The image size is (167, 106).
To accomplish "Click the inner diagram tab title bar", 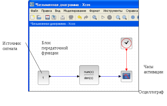I will click(x=84, y=24).
